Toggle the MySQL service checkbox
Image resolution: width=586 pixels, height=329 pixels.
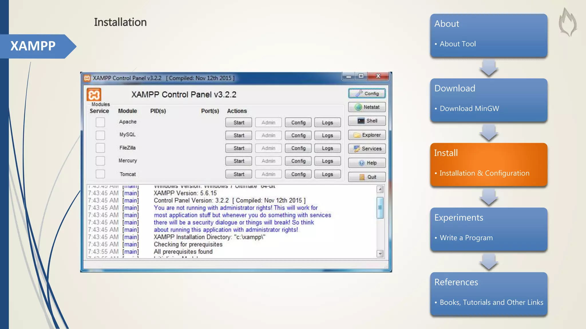pyautogui.click(x=100, y=135)
